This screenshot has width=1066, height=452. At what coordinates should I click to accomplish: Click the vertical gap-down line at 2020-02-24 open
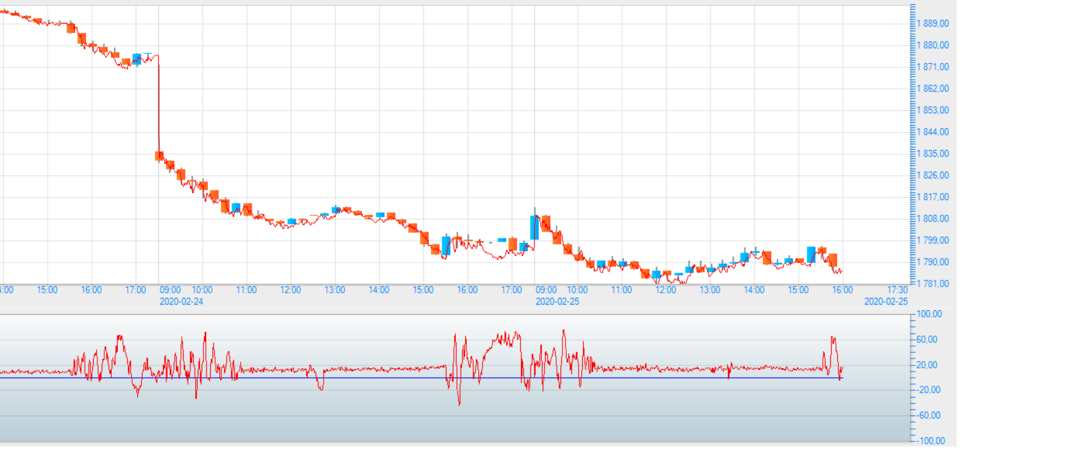158,105
